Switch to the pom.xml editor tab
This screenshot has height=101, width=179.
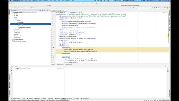pyautogui.click(x=58, y=10)
